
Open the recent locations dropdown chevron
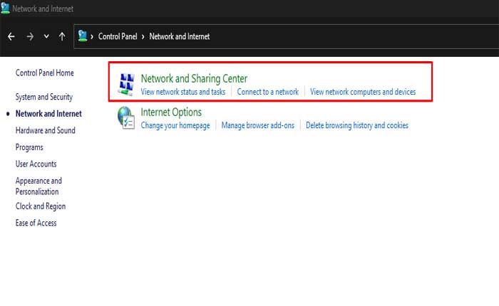[46, 36]
